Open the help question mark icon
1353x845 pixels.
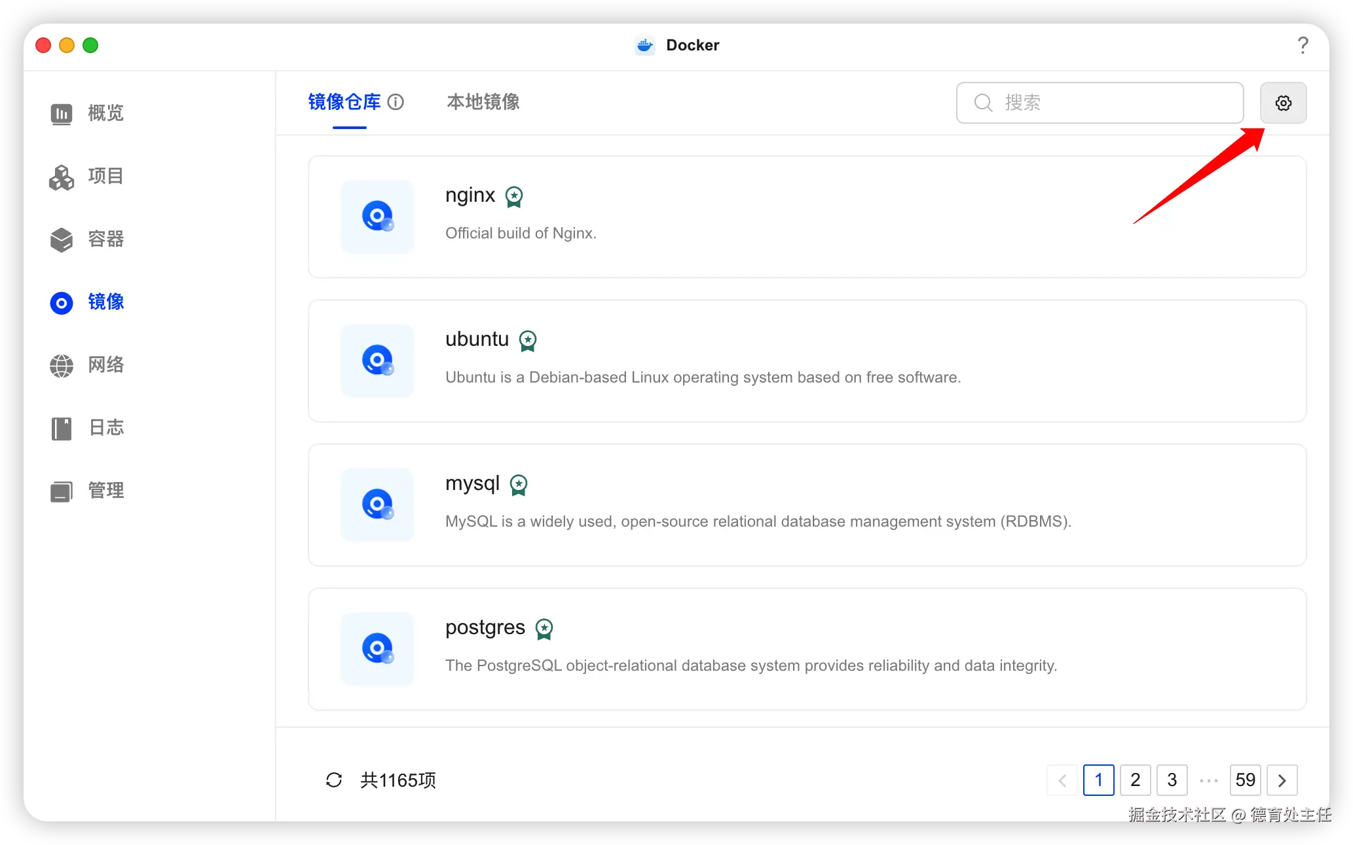click(1303, 45)
